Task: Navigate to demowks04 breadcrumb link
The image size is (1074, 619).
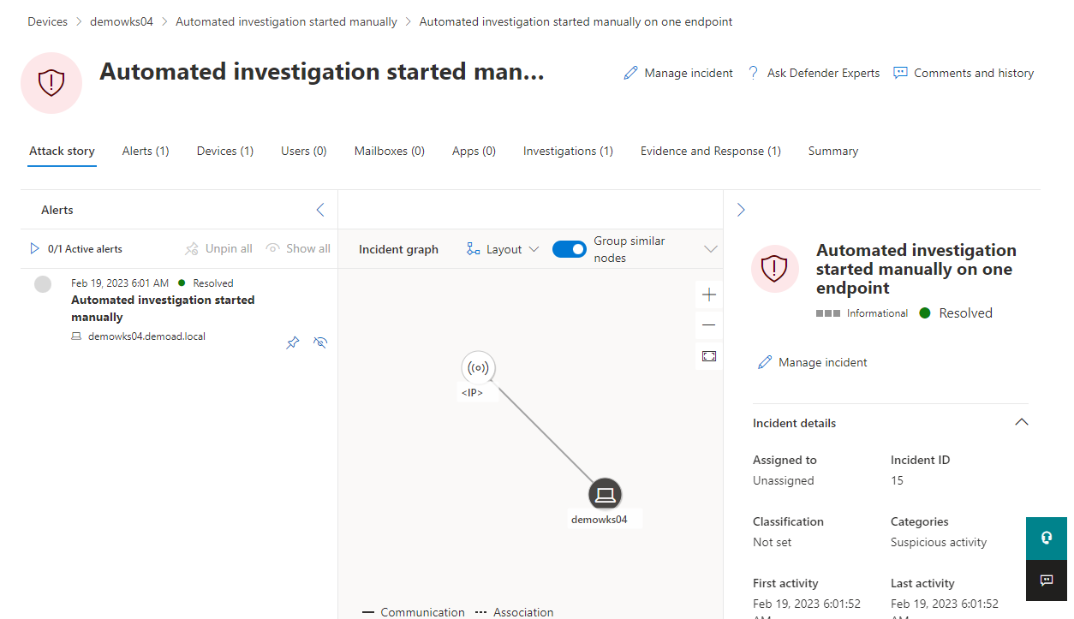Action: click(122, 21)
